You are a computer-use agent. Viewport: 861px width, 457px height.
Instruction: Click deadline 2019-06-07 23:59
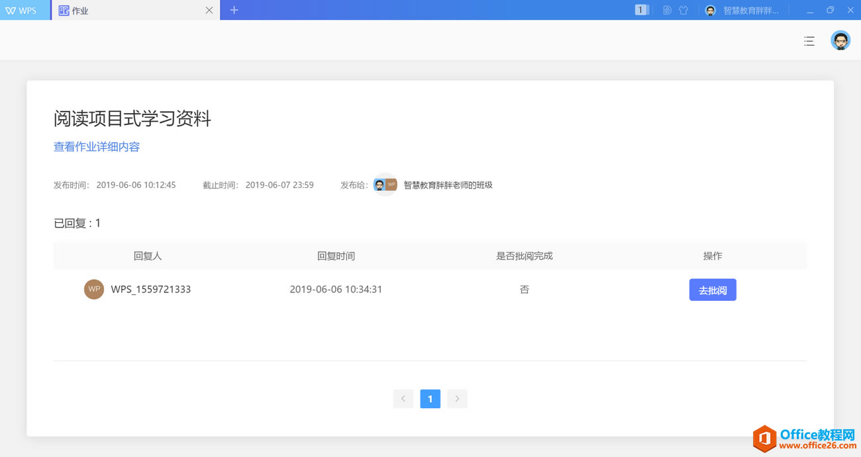click(279, 185)
